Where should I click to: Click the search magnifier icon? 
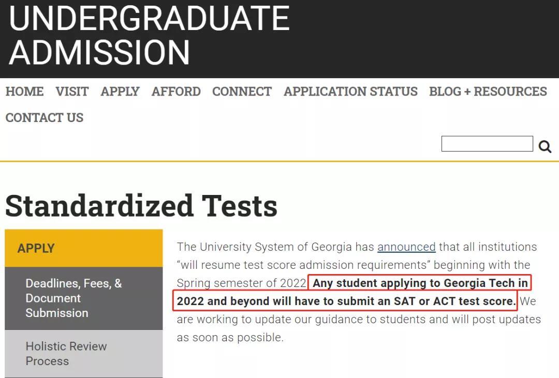(545, 146)
